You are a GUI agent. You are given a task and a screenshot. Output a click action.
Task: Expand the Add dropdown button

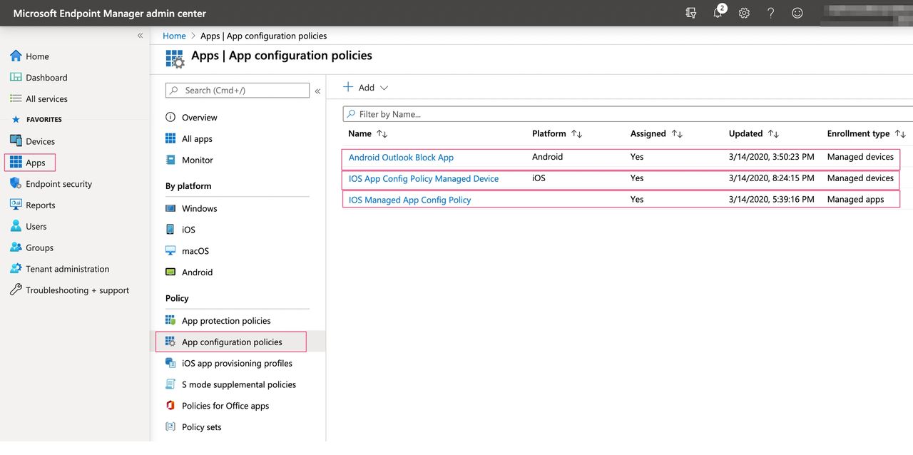pos(366,88)
